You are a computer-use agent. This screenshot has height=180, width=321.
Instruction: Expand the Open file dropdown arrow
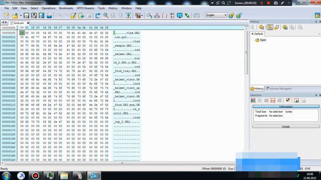pos(21,15)
